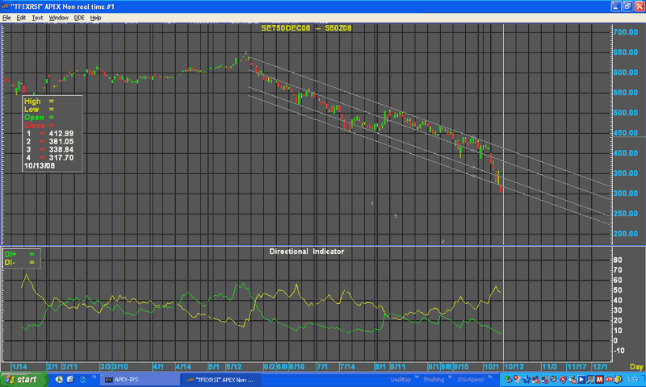This screenshot has width=646, height=387.
Task: Click the -10 indicator axis label
Action: coord(619,351)
